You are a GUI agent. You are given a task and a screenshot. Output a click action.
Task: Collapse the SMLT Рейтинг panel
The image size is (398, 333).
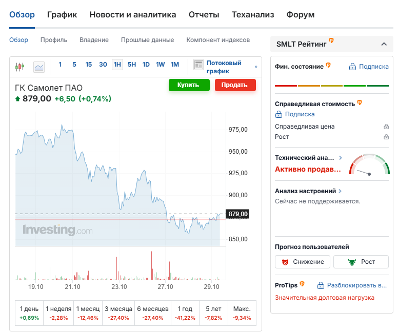point(384,44)
